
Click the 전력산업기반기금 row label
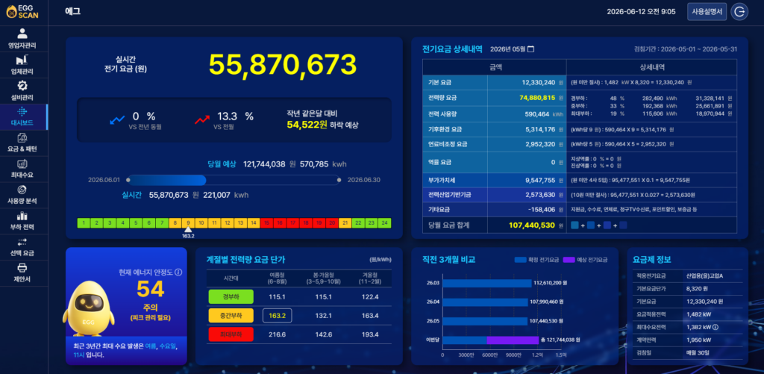click(449, 195)
